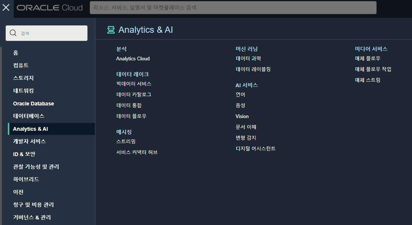Select ID & 보안 menu category

[x=24, y=154]
